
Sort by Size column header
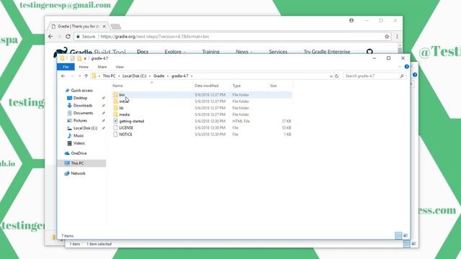coord(274,86)
